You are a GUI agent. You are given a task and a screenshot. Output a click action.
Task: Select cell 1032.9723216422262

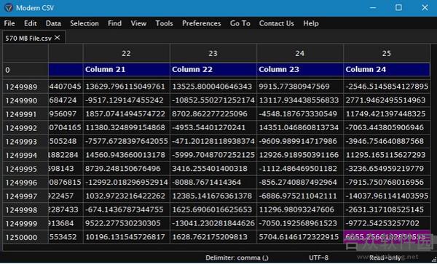point(126,196)
